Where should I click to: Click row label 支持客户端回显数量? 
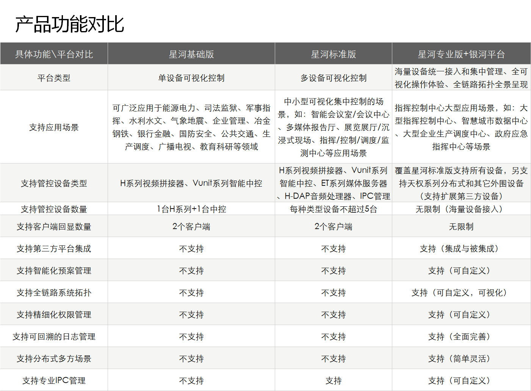[x=54, y=227]
